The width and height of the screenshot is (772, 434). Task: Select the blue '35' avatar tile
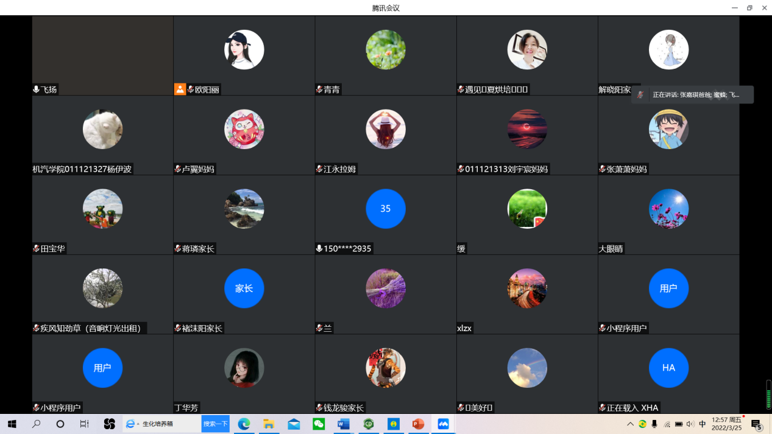click(x=385, y=209)
